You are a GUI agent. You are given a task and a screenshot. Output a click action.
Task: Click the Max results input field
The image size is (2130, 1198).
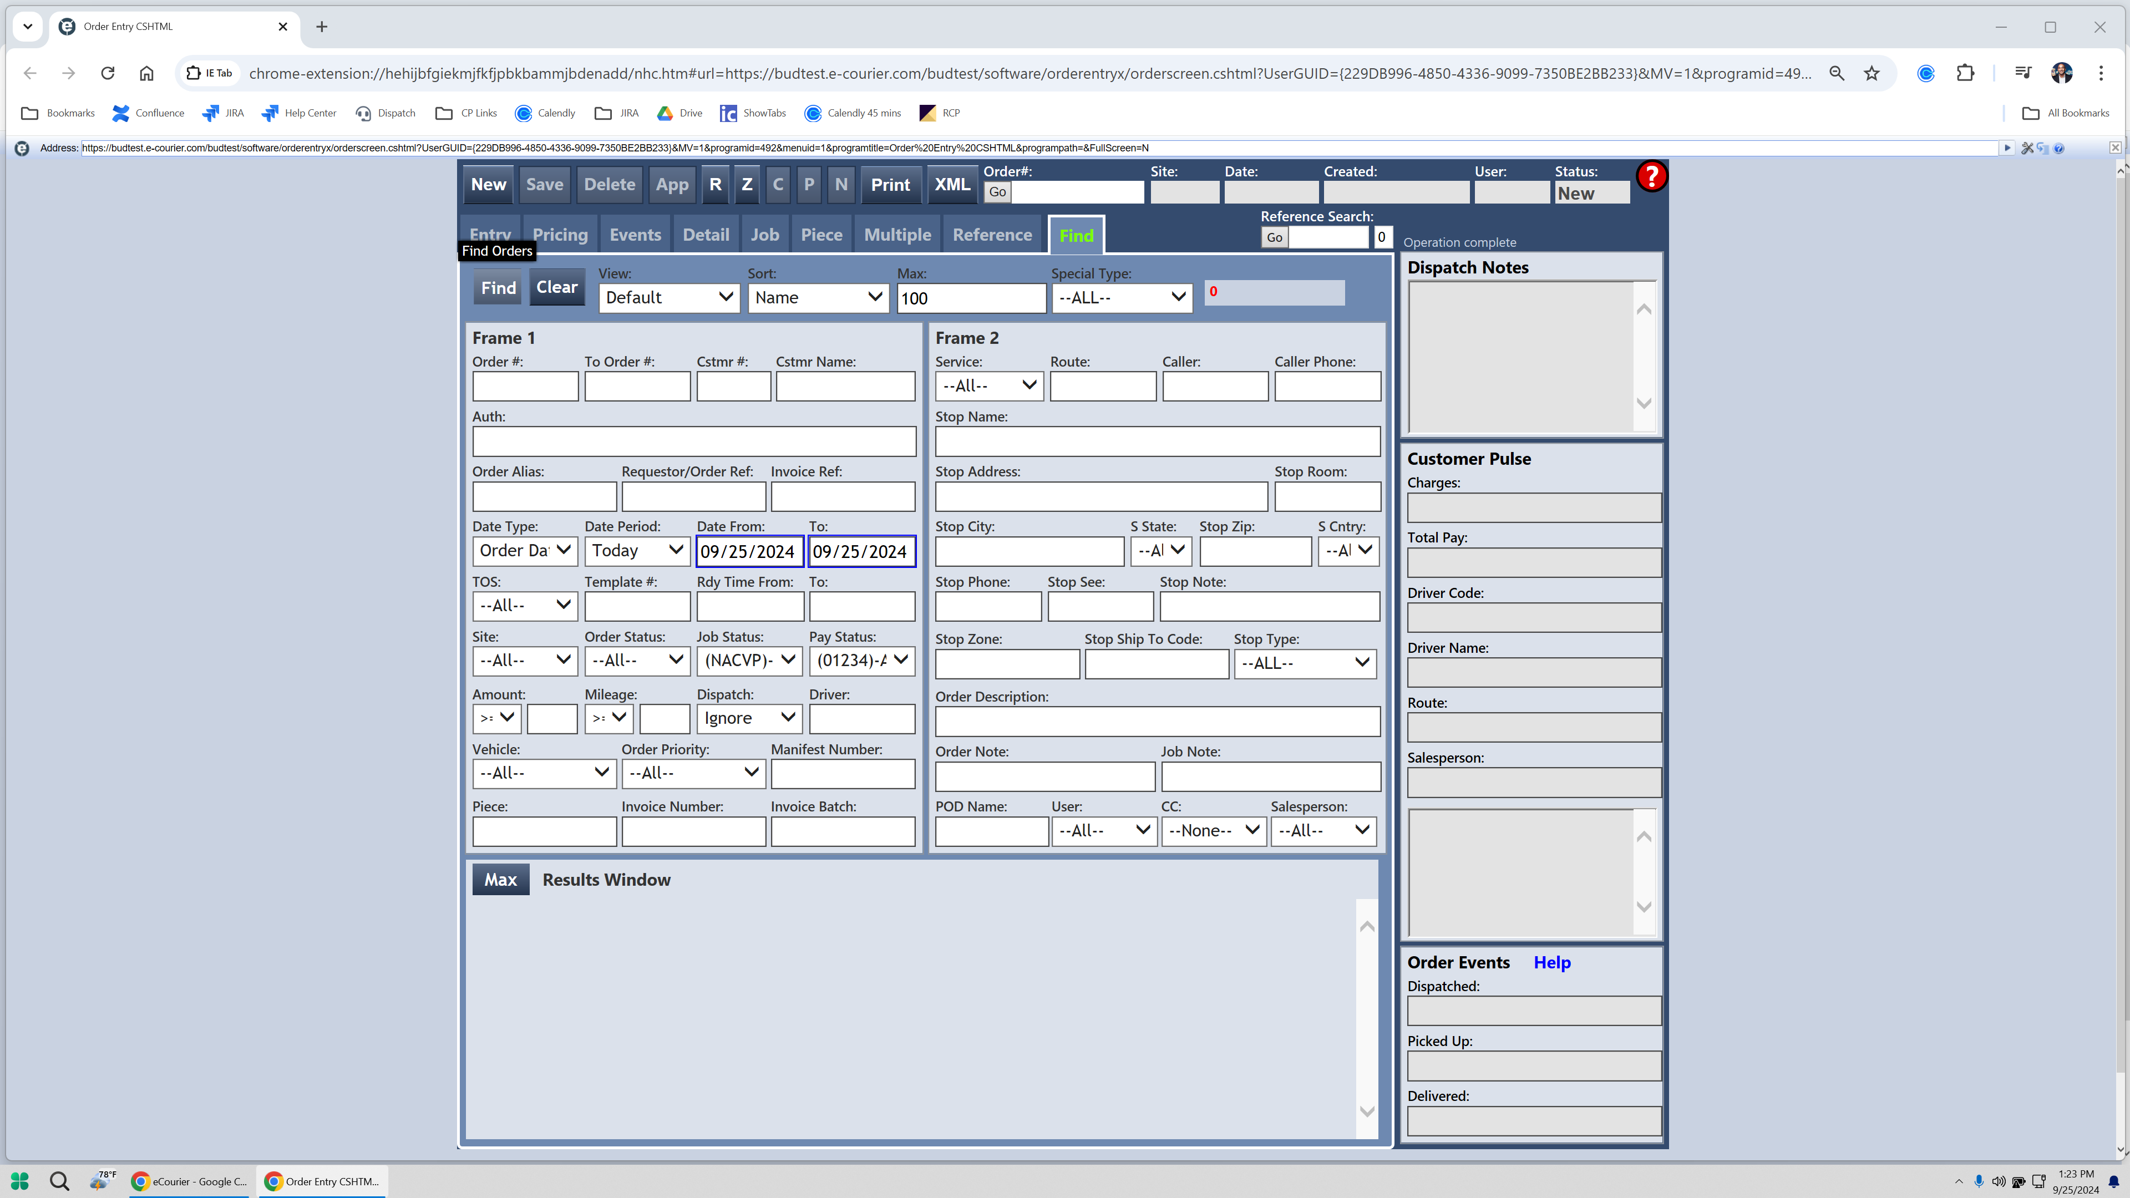pyautogui.click(x=972, y=298)
